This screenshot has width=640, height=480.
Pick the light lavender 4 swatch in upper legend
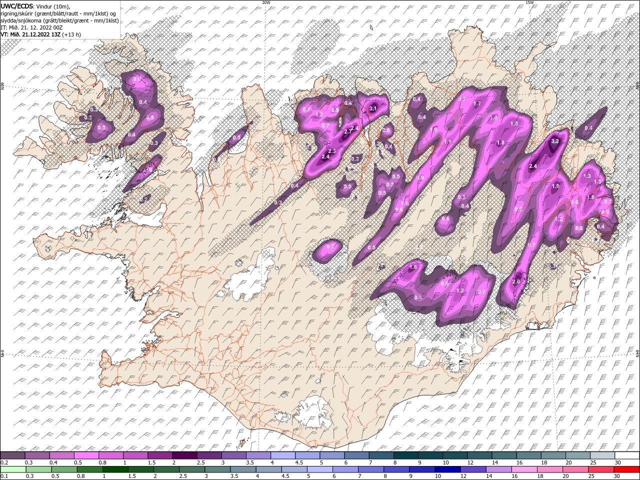(283, 455)
